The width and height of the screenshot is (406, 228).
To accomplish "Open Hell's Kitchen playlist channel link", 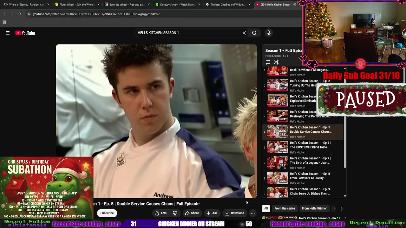I will 273,56.
